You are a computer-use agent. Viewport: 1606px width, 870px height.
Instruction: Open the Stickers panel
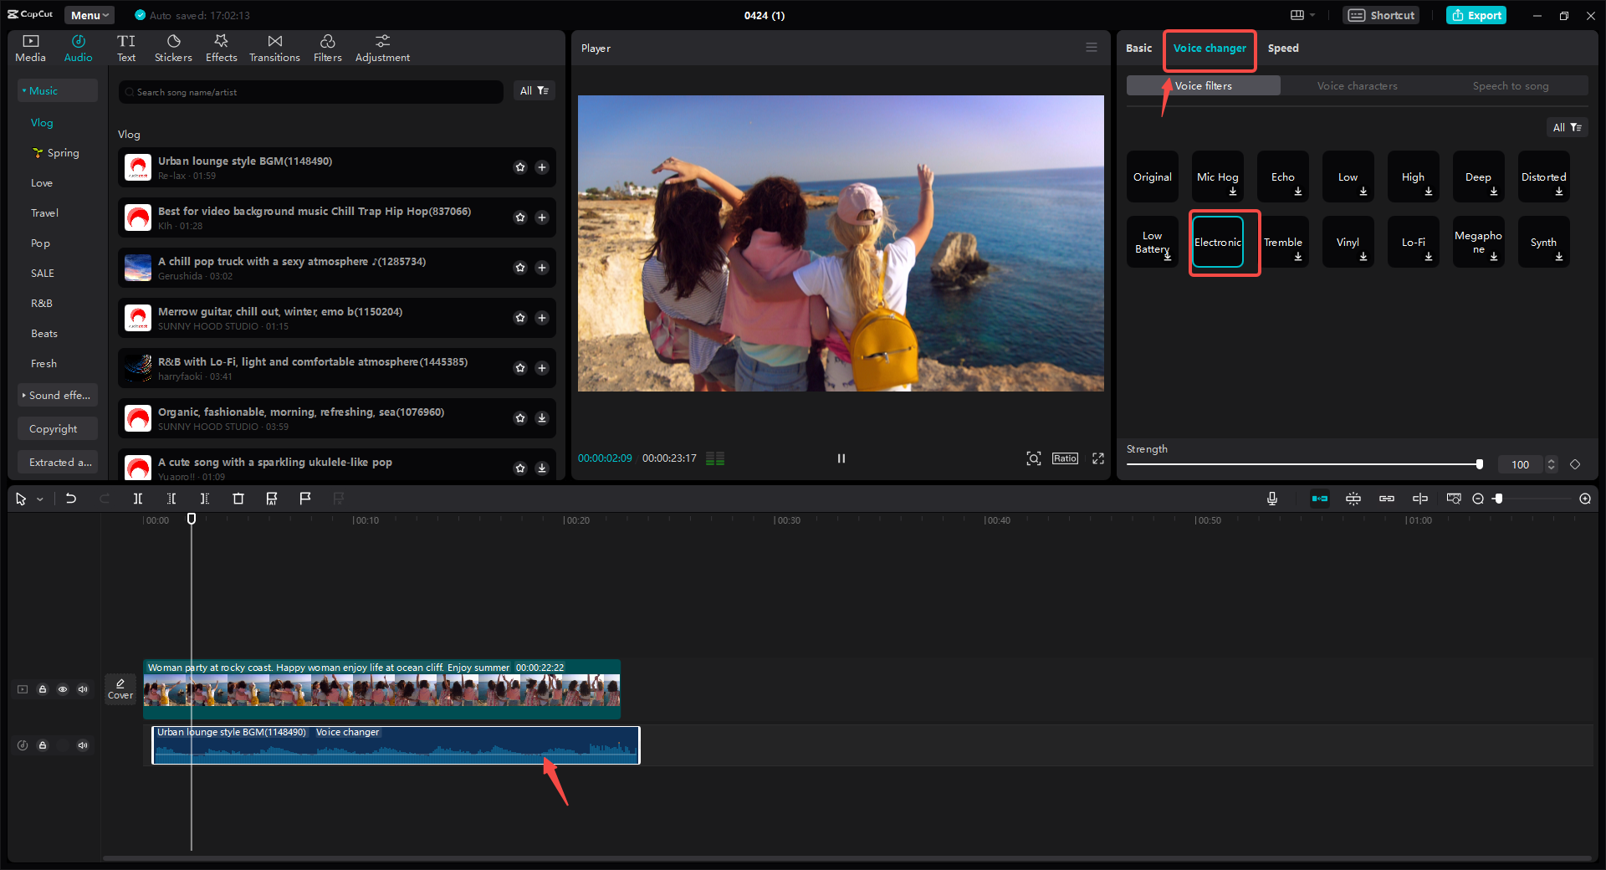coord(173,48)
